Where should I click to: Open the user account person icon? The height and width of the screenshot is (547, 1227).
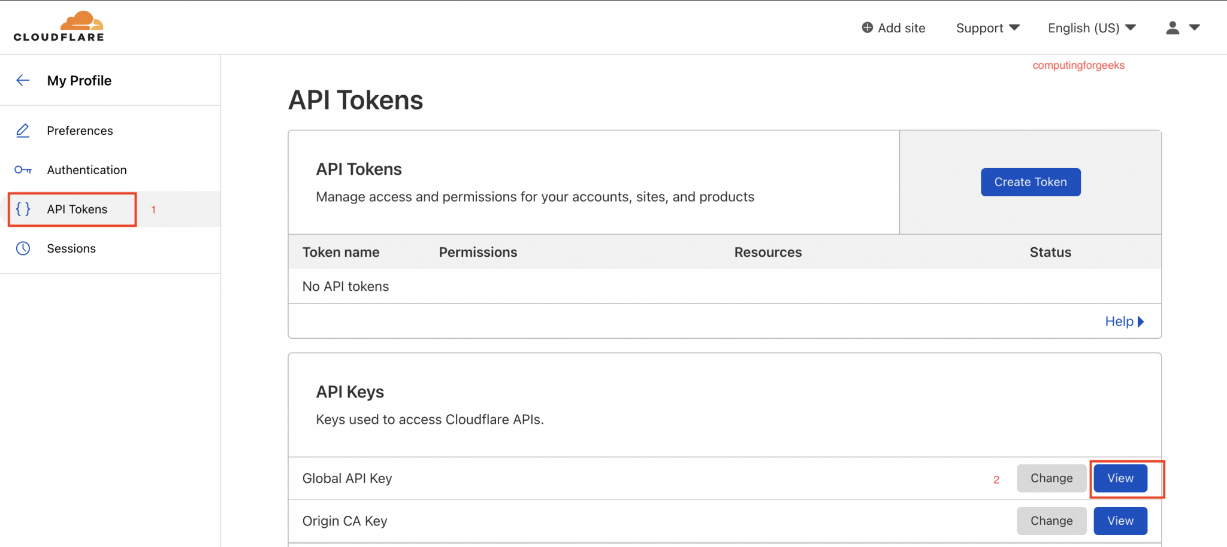(1172, 28)
